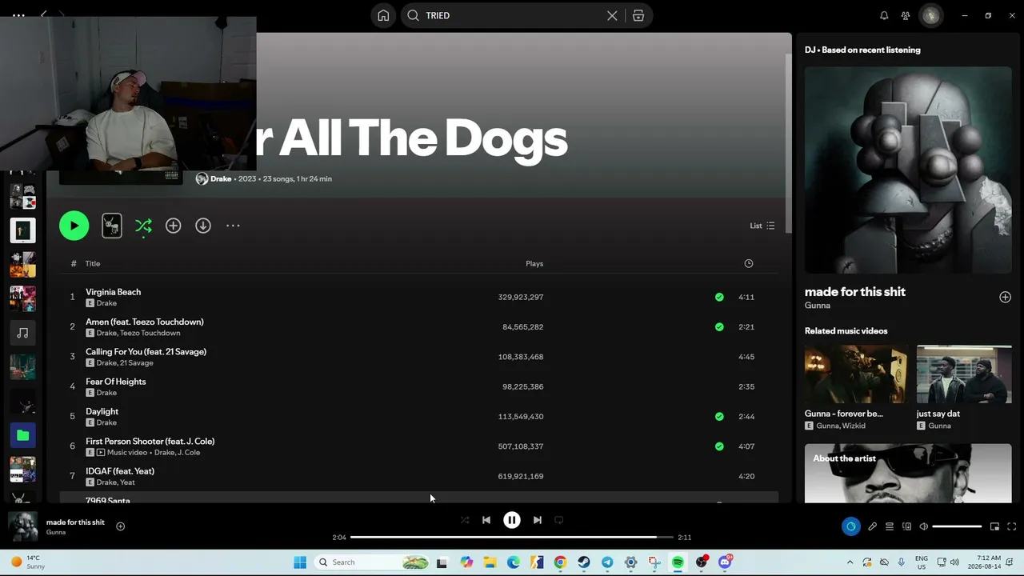Open Windows Start menu
Image resolution: width=1024 pixels, height=576 pixels.
(300, 562)
